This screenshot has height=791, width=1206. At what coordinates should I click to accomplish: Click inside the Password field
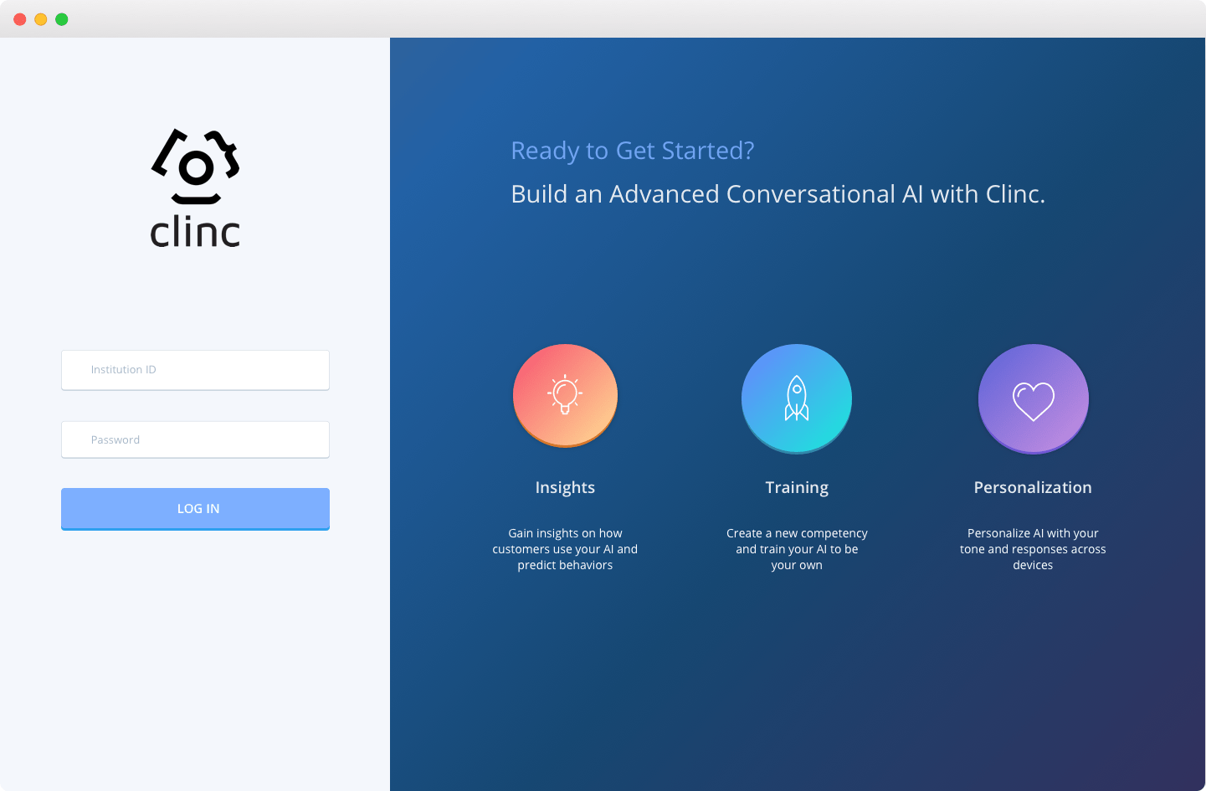click(x=195, y=439)
